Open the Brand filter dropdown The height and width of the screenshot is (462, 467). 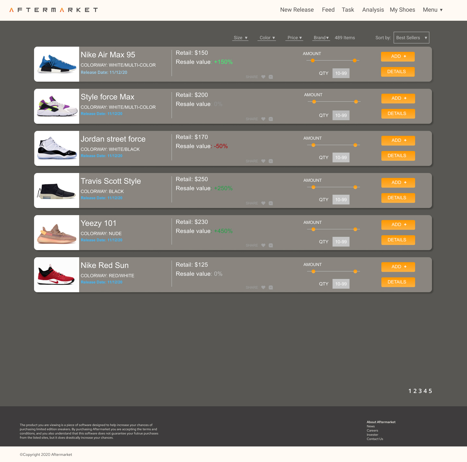(321, 38)
